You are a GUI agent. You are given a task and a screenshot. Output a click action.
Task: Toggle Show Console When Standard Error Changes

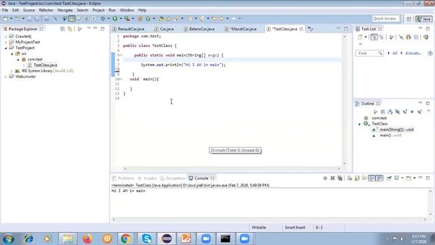[379, 178]
